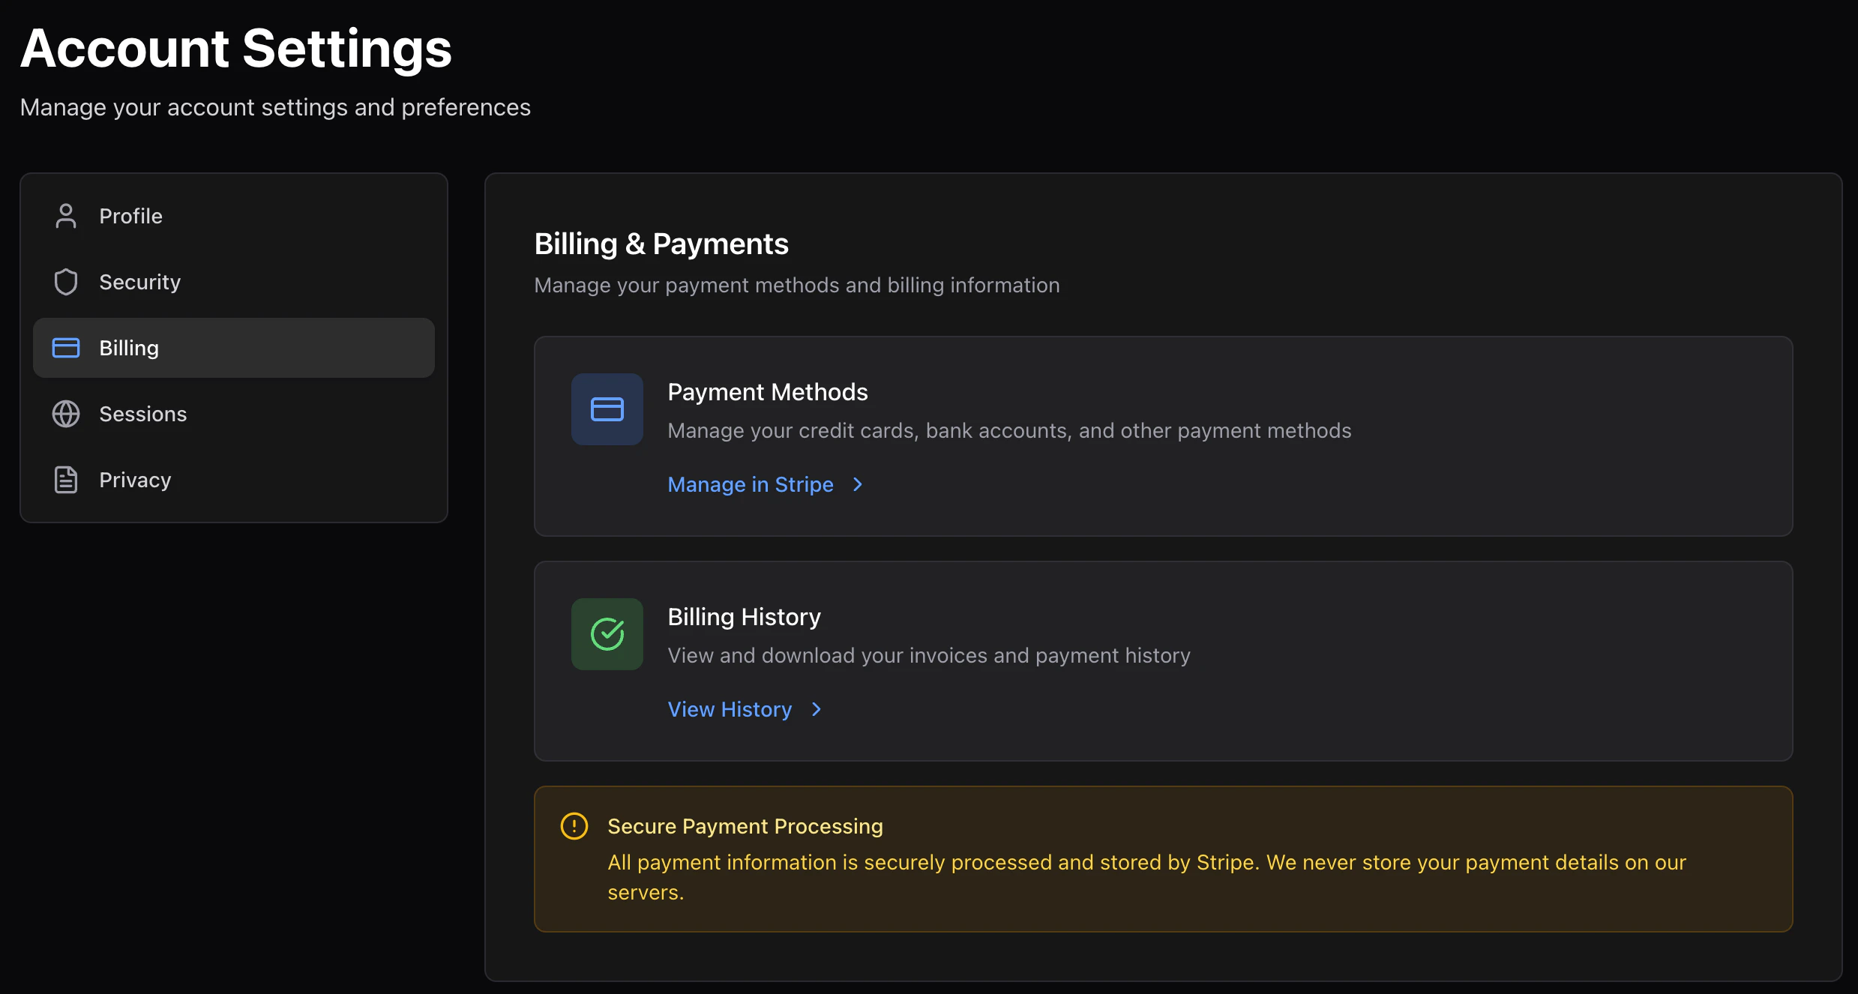1858x994 pixels.
Task: Open the Privacy settings section
Action: pyautogui.click(x=234, y=480)
